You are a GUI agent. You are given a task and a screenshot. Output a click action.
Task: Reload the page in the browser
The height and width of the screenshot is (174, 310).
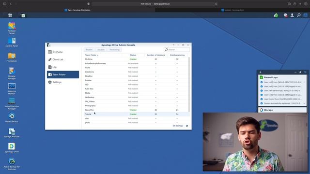[216, 4]
